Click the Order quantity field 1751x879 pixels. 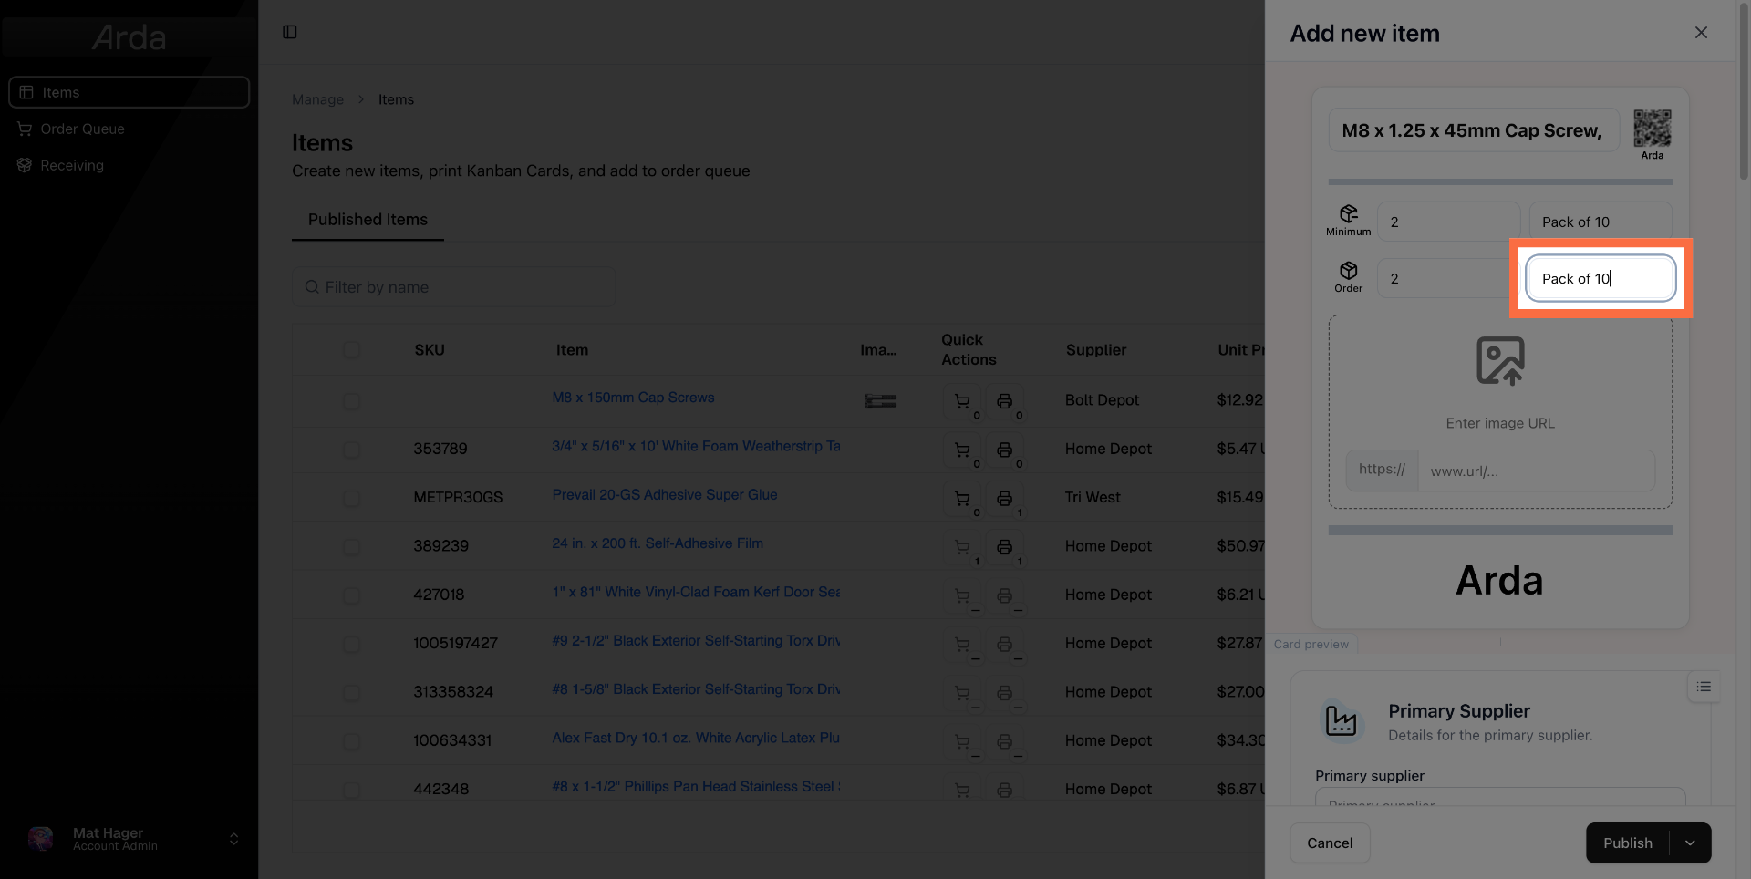tap(1448, 279)
